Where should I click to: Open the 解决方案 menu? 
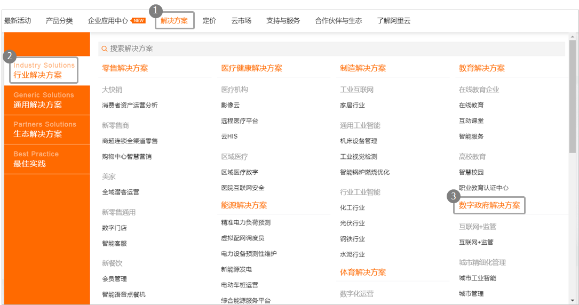coord(175,21)
